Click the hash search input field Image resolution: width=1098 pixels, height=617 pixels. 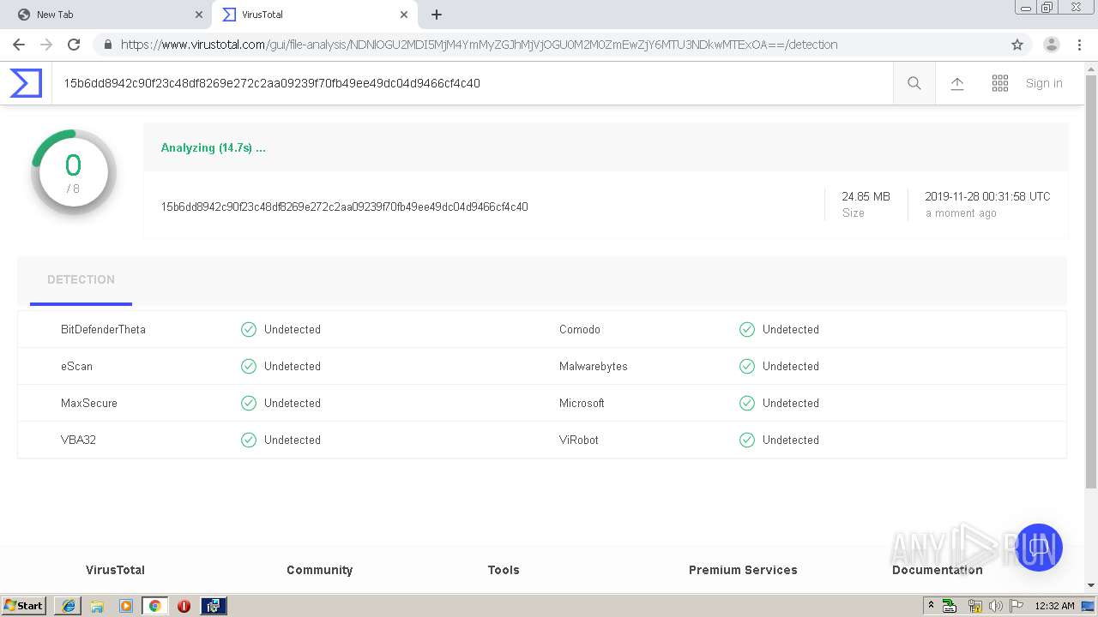click(472, 83)
